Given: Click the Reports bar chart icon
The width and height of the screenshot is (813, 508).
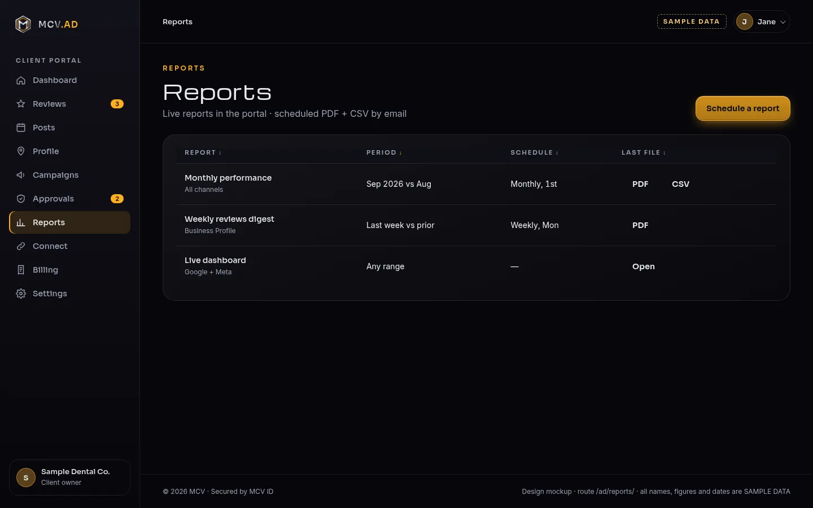Looking at the screenshot, I should pyautogui.click(x=21, y=222).
